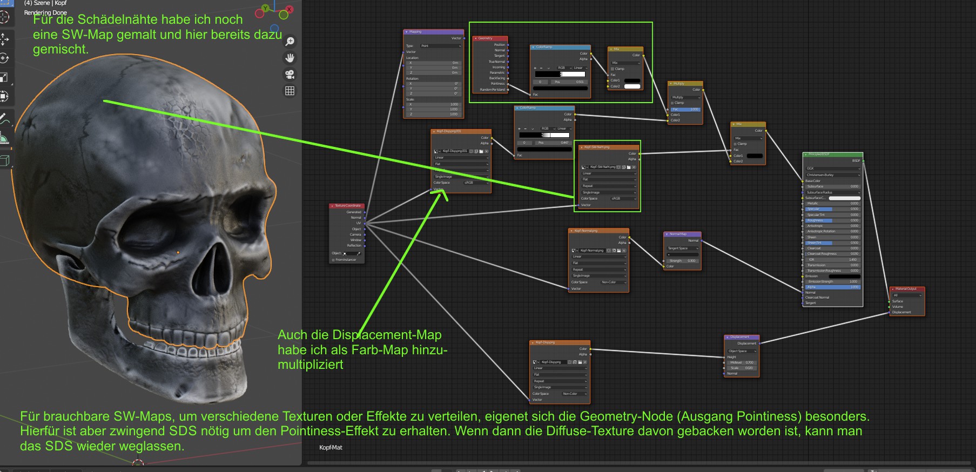Enable Clamp on Mix node after Pointiness ColorRamp
This screenshot has height=472, width=976.
click(x=612, y=69)
